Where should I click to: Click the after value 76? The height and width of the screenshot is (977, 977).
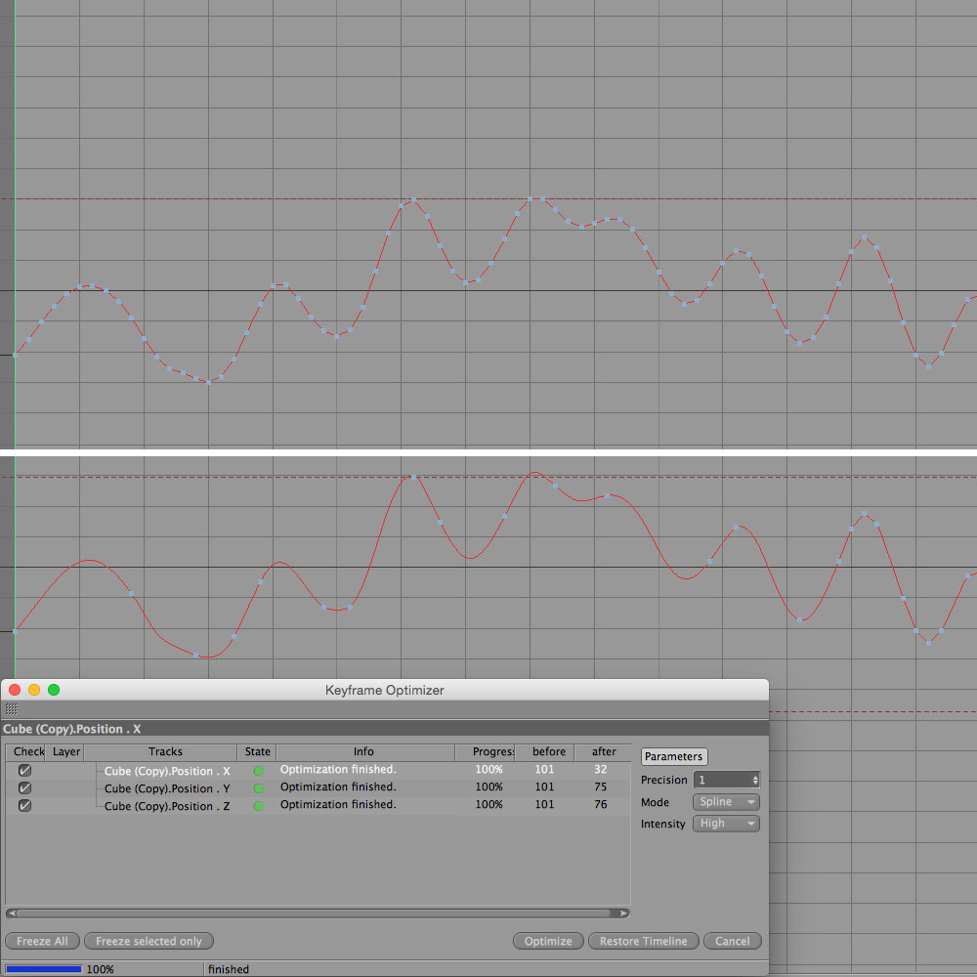(x=601, y=804)
